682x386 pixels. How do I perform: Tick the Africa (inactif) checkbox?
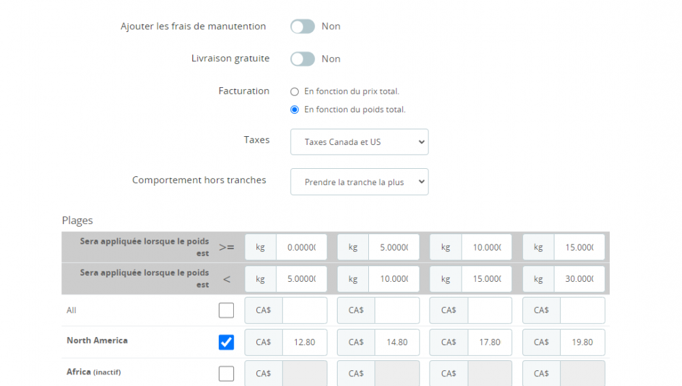coord(226,373)
